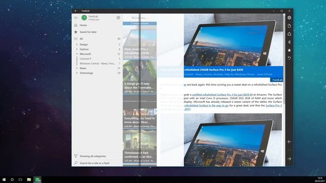This screenshot has width=326, height=183.
Task: Collapse the Microsoft category chevron
Action: tap(77, 54)
